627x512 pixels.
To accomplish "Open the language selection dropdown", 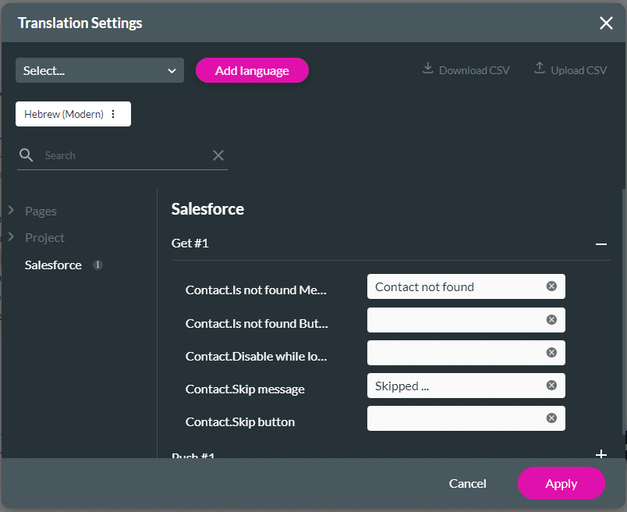I will click(99, 69).
